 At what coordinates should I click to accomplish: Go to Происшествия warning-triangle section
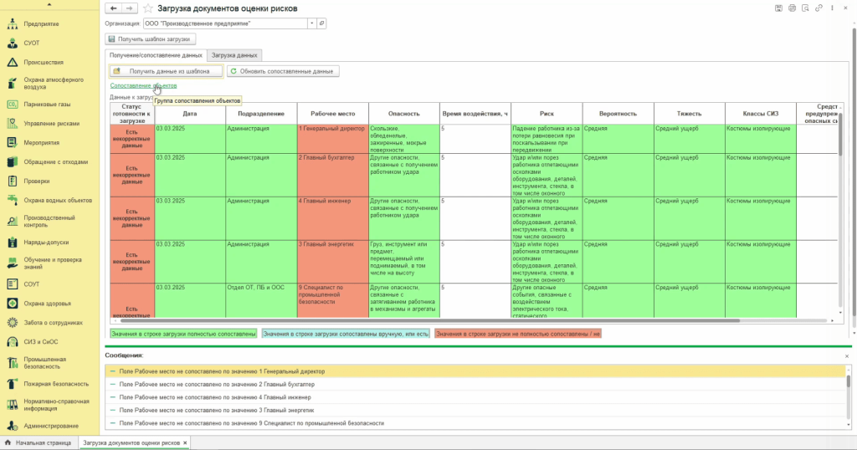12,62
